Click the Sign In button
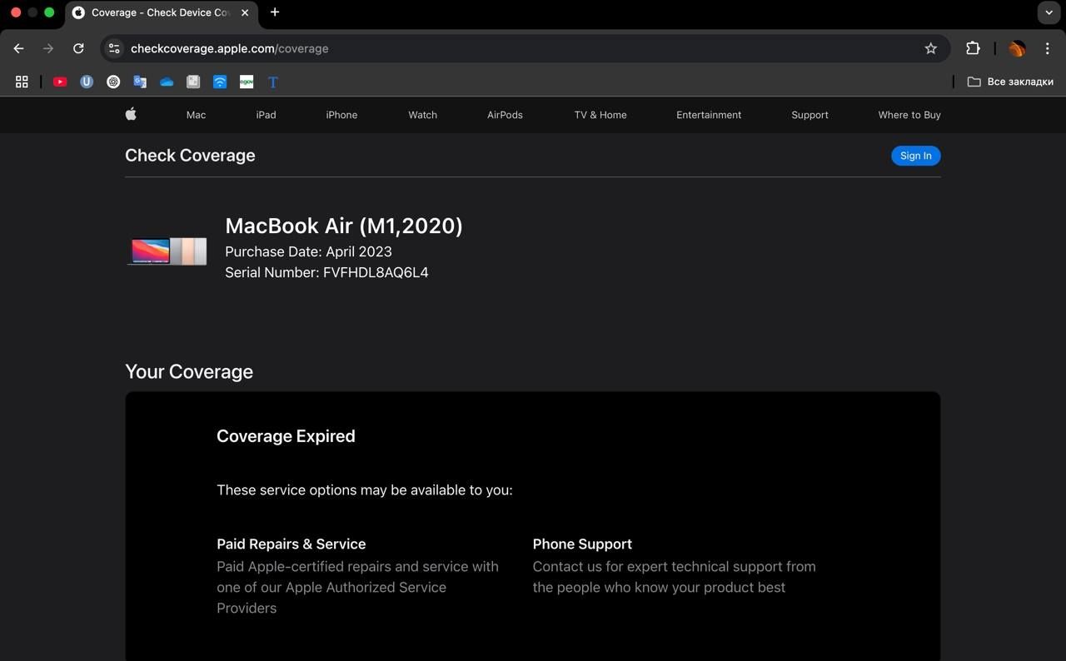The width and height of the screenshot is (1066, 661). [915, 156]
